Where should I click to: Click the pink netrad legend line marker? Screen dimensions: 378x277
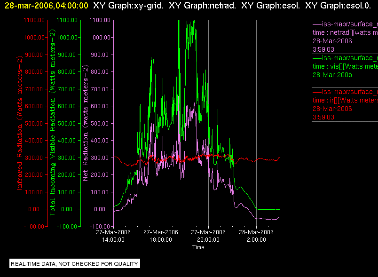317,24
